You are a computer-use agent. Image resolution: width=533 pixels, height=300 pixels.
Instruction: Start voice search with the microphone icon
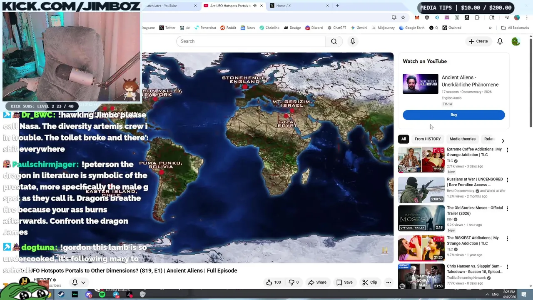click(x=353, y=41)
